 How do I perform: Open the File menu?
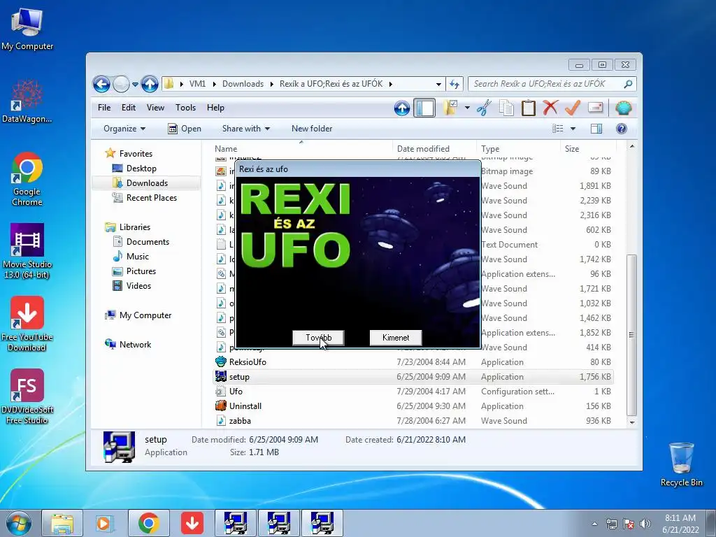pyautogui.click(x=104, y=108)
